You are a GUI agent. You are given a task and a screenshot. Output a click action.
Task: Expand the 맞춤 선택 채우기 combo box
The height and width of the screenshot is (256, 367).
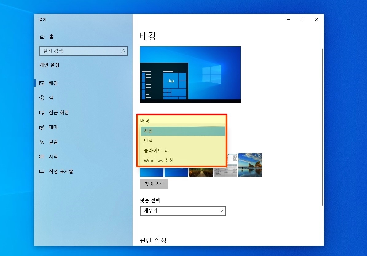(x=183, y=211)
